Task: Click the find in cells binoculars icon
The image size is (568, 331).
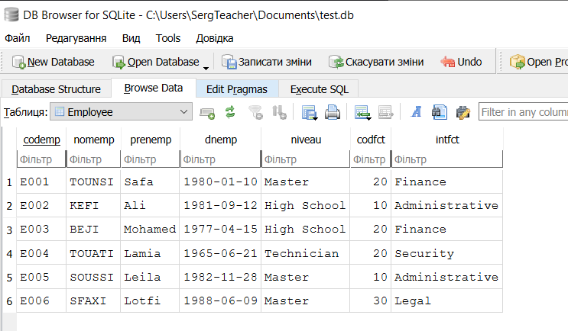Action: [x=439, y=113]
